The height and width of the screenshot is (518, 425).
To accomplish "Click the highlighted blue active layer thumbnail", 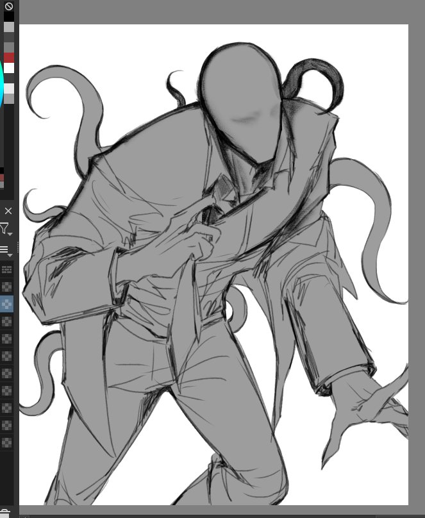I will pos(6,304).
